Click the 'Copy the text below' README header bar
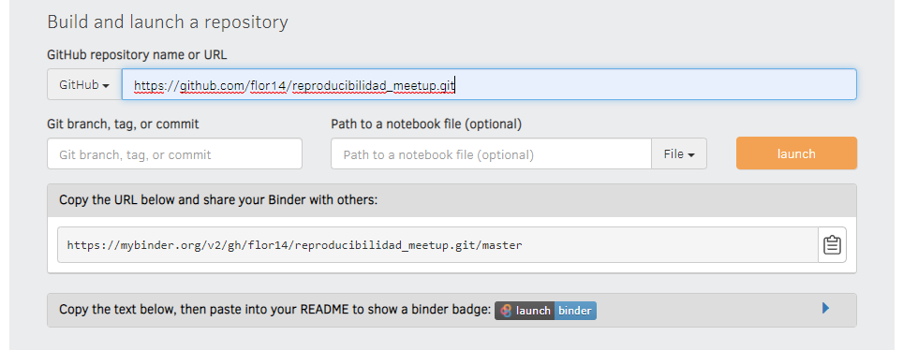903x350 pixels. (451, 311)
